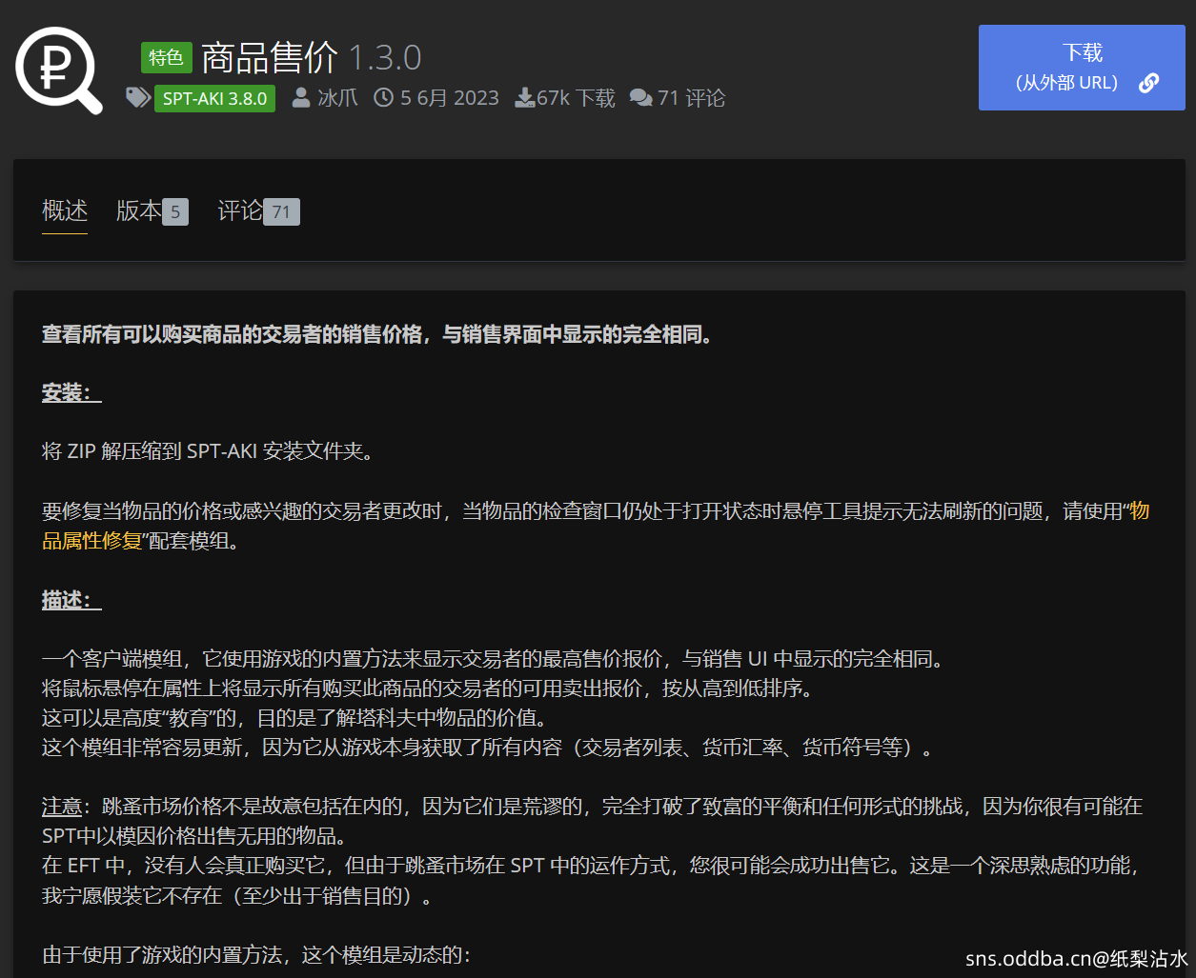Click the 5 6月 2023 date text

450,98
